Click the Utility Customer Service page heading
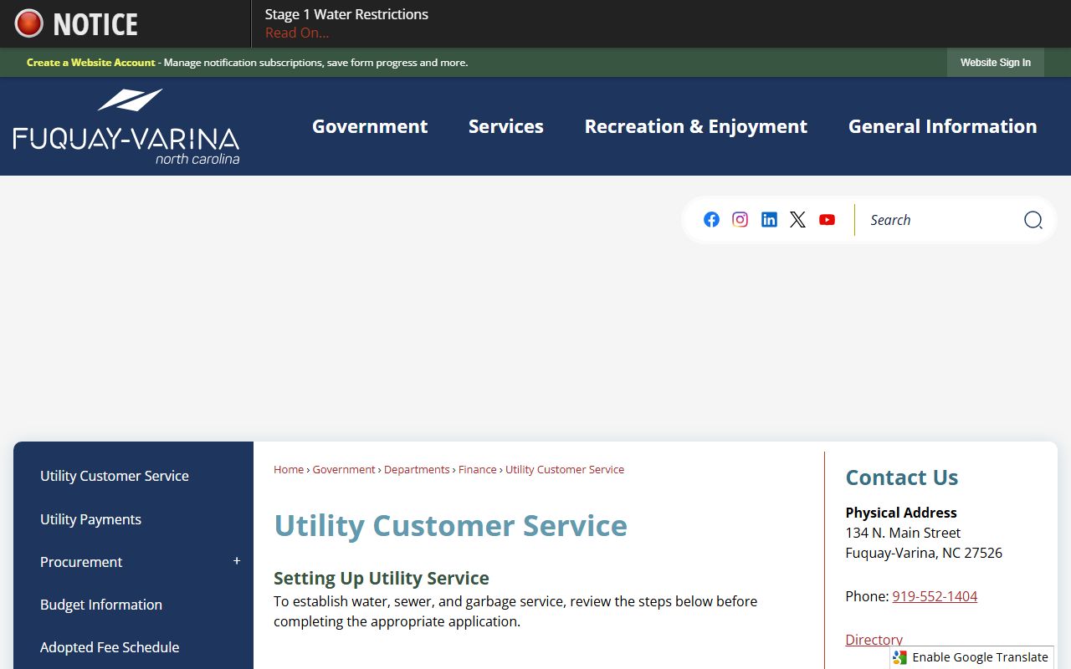This screenshot has width=1071, height=669. [x=450, y=525]
